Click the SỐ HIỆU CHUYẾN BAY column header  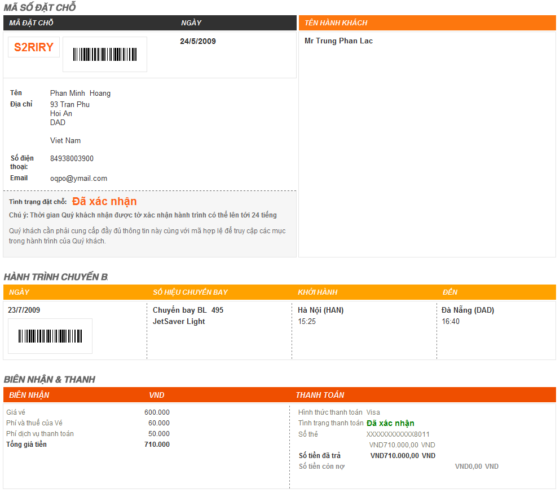point(191,292)
